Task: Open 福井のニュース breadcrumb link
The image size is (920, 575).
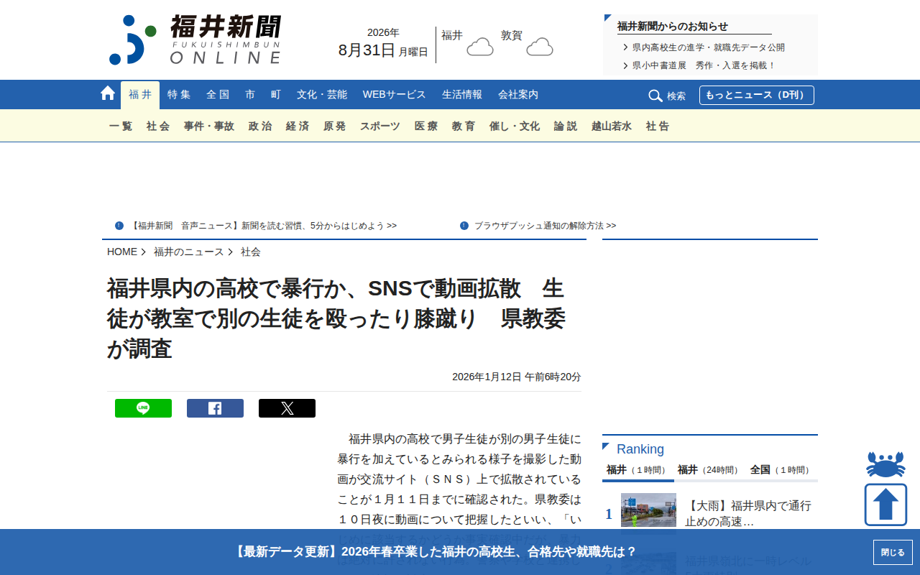Action: (188, 252)
